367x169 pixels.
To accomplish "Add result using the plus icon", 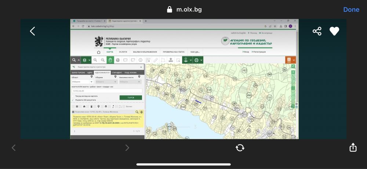I will pos(141,112).
